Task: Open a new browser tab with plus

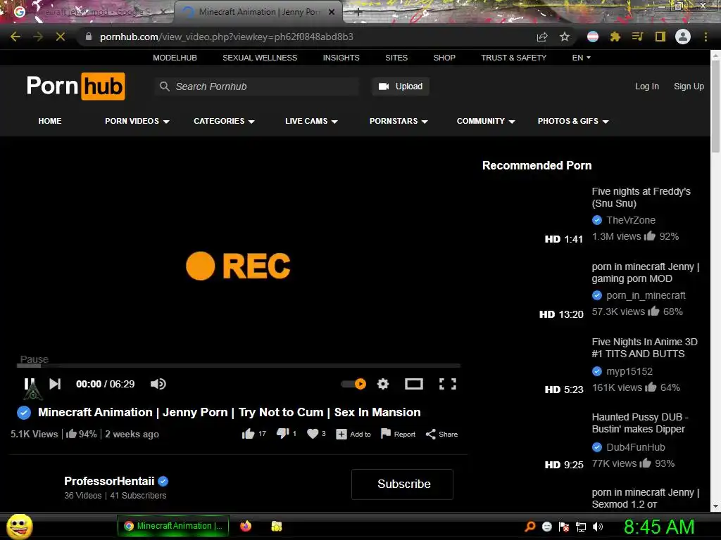Action: click(x=358, y=13)
